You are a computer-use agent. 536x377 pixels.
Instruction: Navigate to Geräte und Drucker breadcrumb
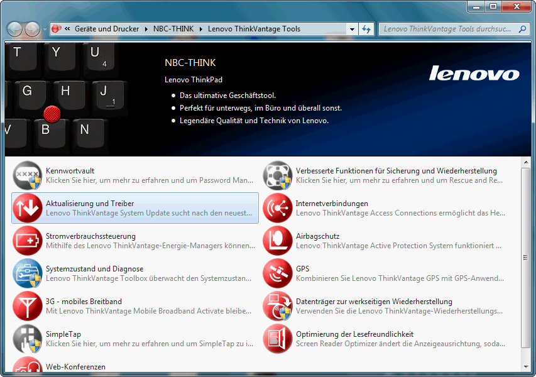point(107,29)
